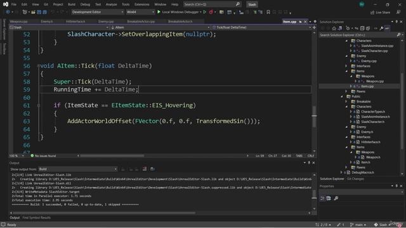
Task: Toggle auto-hide pin on Solution Explorer panel
Action: pos(396,22)
